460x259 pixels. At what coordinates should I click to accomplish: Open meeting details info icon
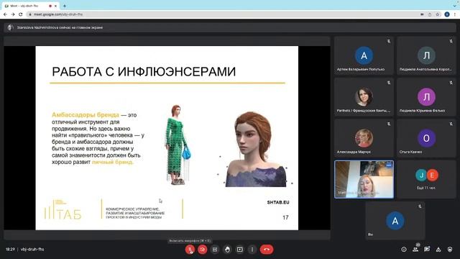404,250
